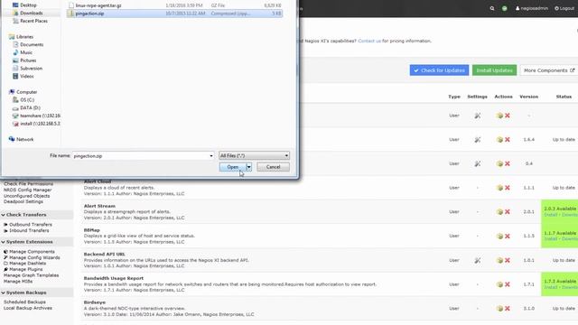Open Subversion library in file dialog
578x325 pixels.
31,69
